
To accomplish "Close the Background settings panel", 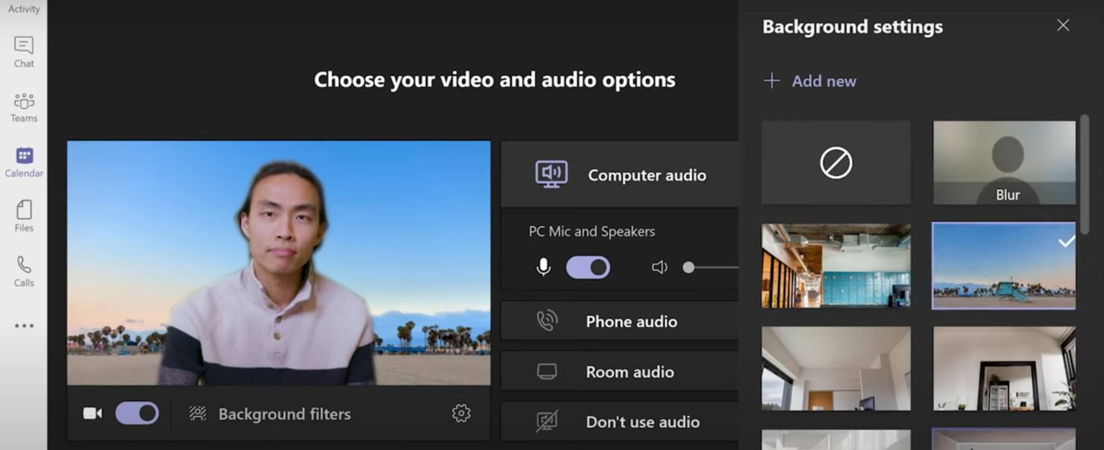I will 1063,25.
